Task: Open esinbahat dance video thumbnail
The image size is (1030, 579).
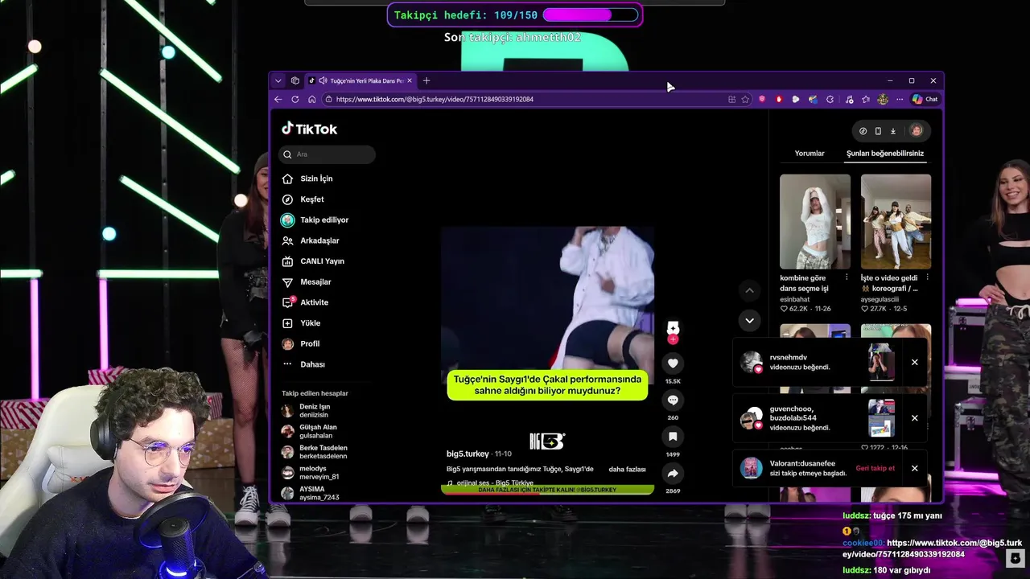Action: pos(815,221)
